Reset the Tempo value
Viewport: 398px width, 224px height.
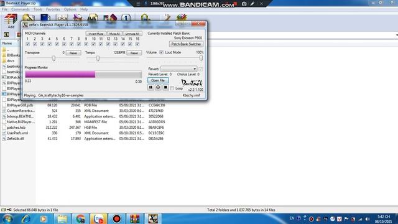134,53
